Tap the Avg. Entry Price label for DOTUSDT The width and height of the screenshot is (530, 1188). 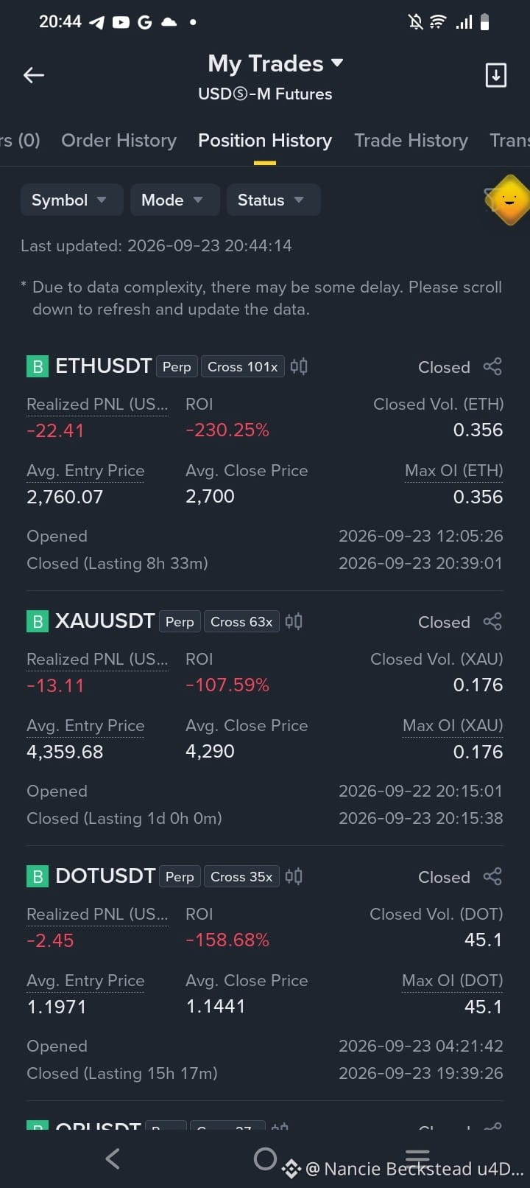click(85, 980)
